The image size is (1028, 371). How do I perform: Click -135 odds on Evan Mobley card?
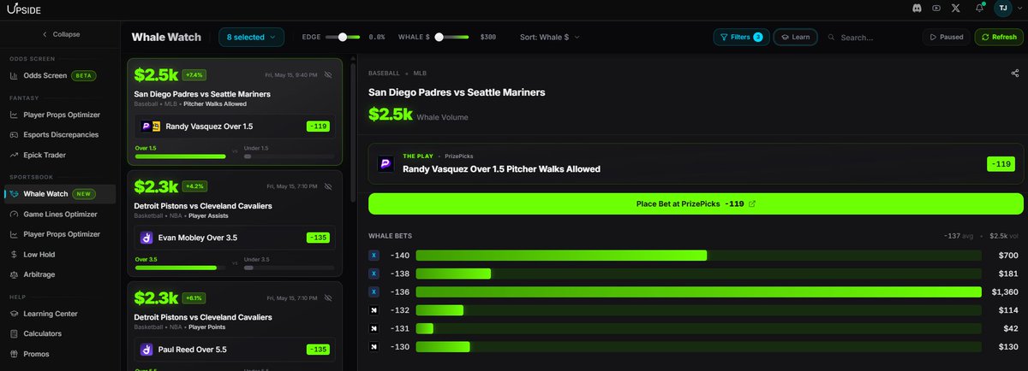(x=318, y=238)
